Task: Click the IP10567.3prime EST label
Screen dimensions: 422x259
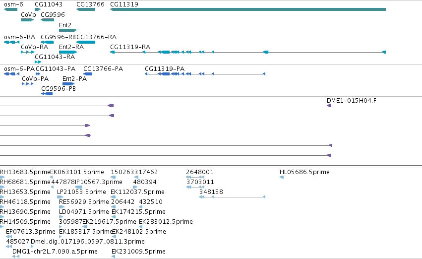Action: coord(99,182)
